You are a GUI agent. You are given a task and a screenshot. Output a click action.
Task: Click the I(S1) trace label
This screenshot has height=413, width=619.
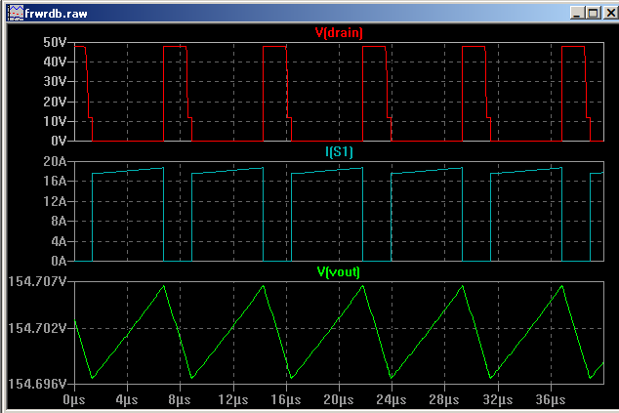click(339, 151)
